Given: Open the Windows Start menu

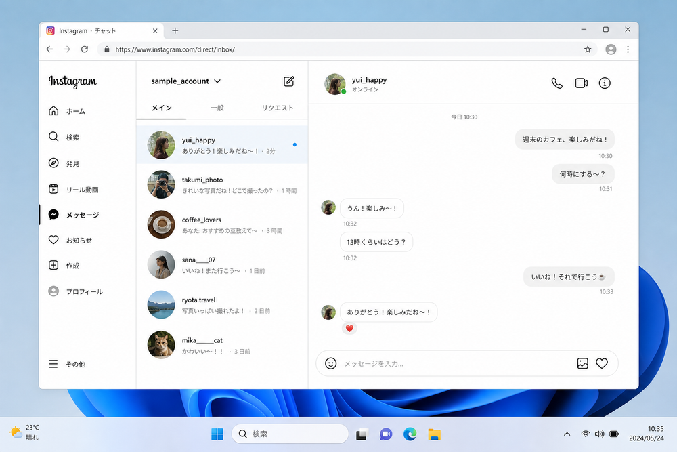Looking at the screenshot, I should pyautogui.click(x=217, y=434).
